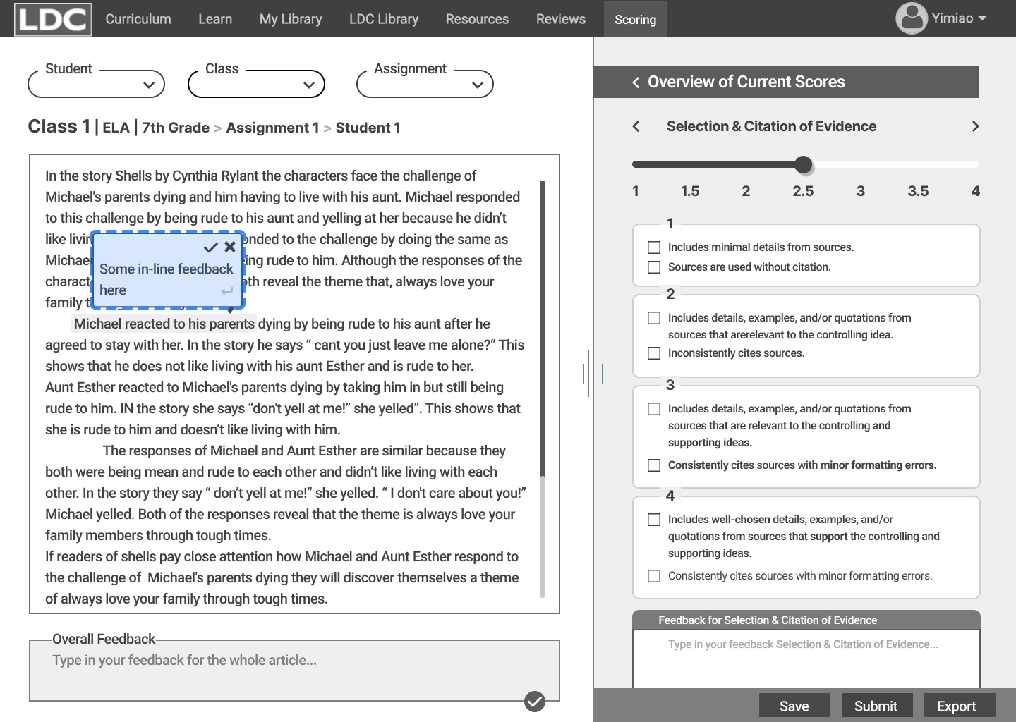Click Student 1 in breadcrumb

368,128
